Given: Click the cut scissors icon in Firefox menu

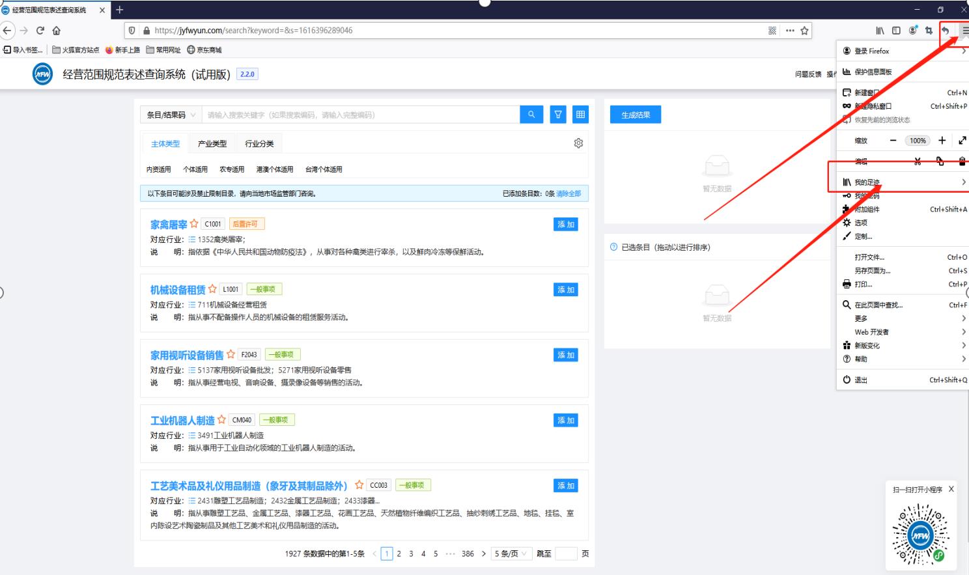Looking at the screenshot, I should tap(918, 161).
